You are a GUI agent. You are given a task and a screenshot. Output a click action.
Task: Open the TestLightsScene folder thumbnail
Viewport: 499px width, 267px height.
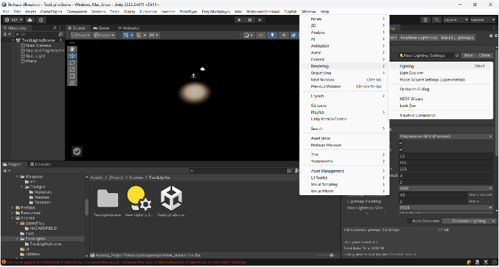pos(108,199)
